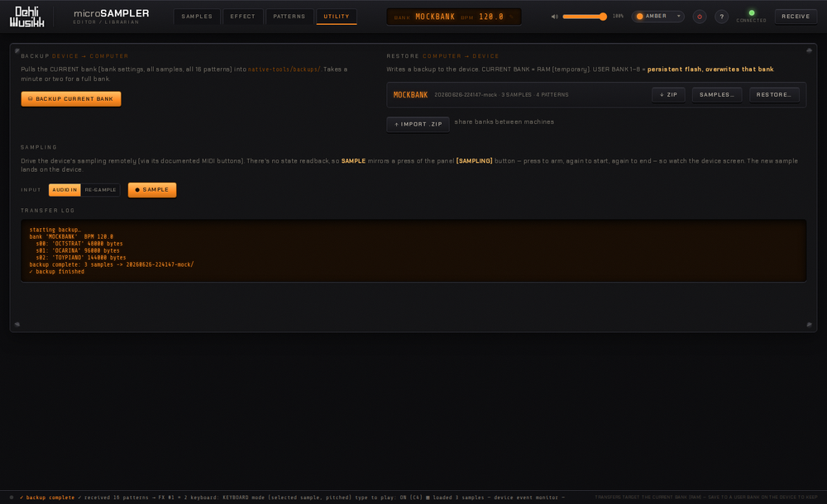
Task: Open help with question mark icon
Action: click(x=721, y=17)
